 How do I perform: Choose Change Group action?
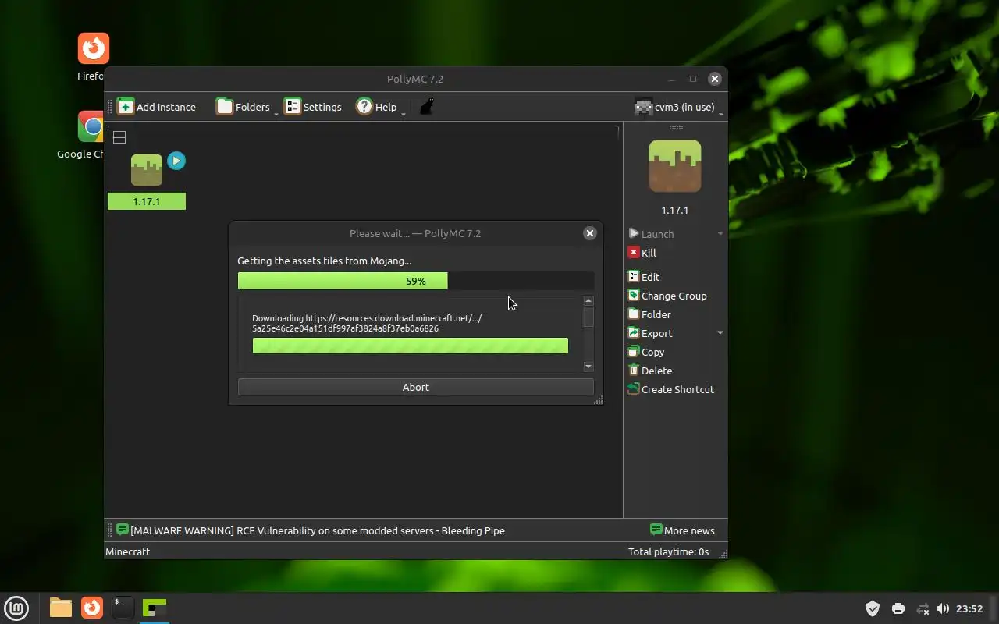click(667, 296)
